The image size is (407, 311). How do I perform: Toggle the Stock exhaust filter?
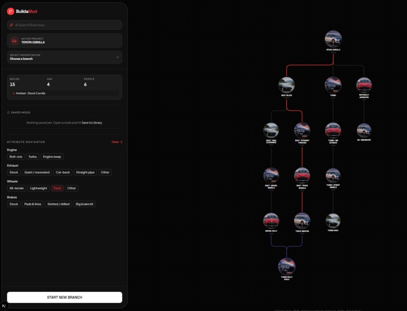(x=14, y=173)
